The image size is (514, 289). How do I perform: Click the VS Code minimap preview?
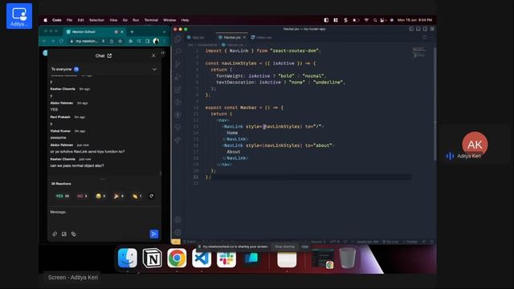click(x=419, y=52)
